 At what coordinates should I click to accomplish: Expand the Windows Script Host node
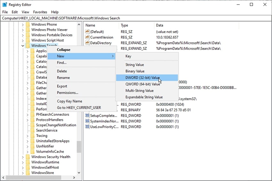coord(23,40)
